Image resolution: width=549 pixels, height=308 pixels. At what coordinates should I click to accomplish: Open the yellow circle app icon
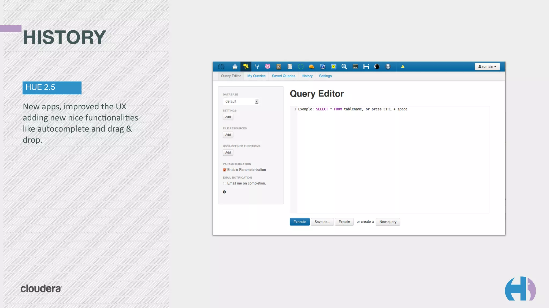333,67
